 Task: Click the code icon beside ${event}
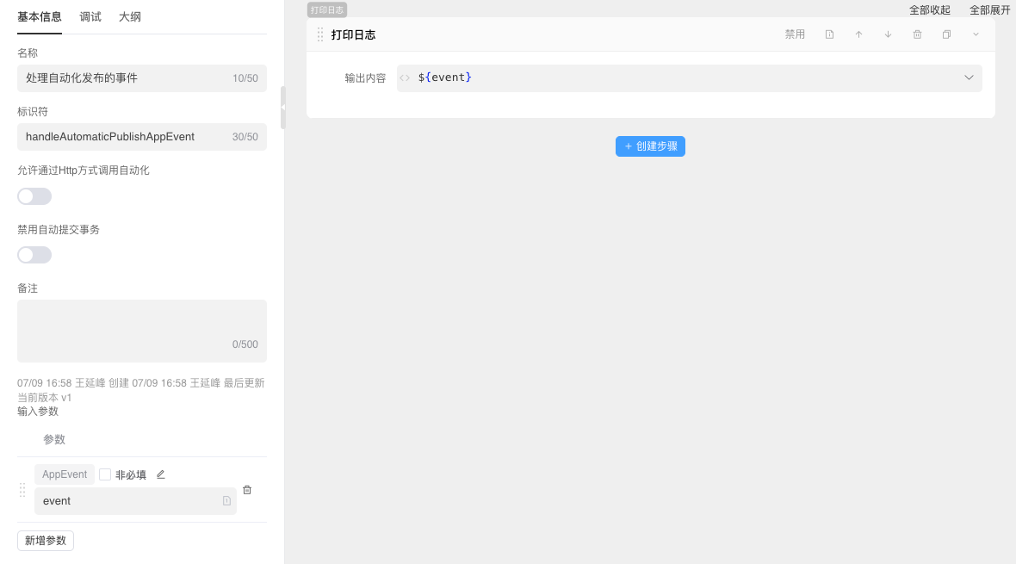(406, 77)
